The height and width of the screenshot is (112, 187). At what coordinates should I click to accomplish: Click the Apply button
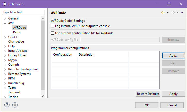click(x=173, y=94)
